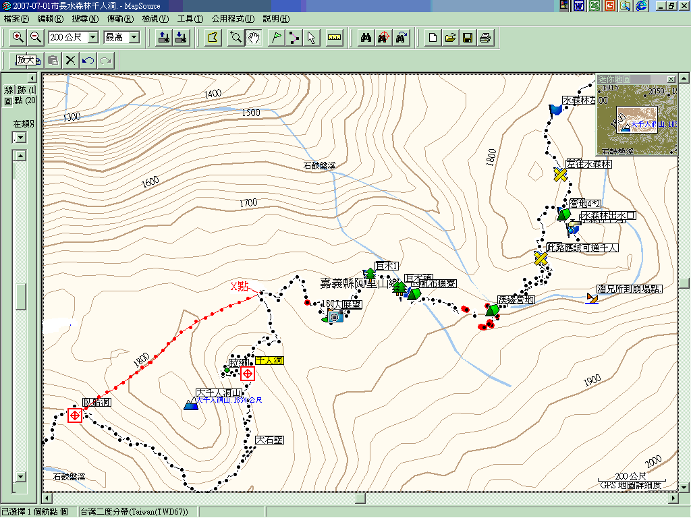Select the route tool
Image resolution: width=691 pixels, height=518 pixels.
point(294,38)
